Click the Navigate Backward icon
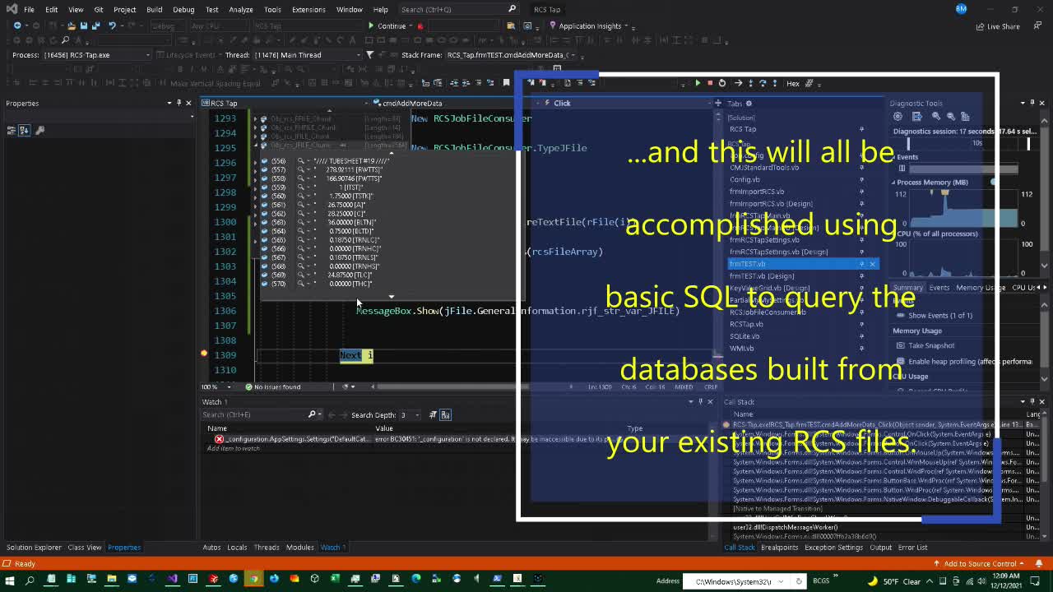 point(17,25)
